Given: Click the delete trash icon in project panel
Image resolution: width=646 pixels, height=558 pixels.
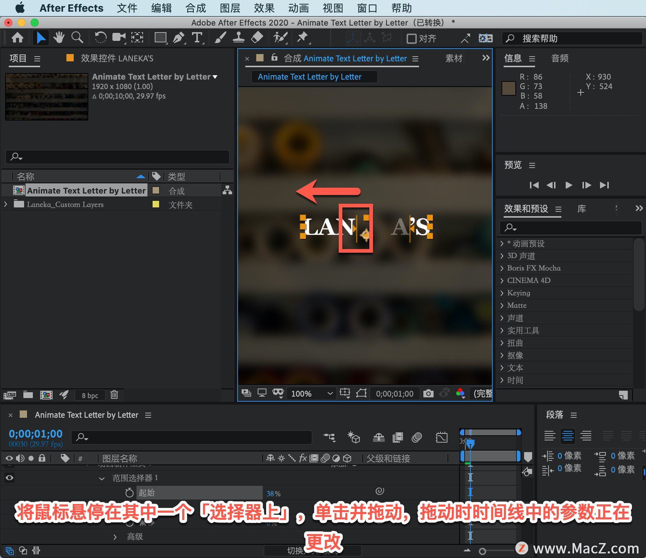Looking at the screenshot, I should (x=114, y=395).
